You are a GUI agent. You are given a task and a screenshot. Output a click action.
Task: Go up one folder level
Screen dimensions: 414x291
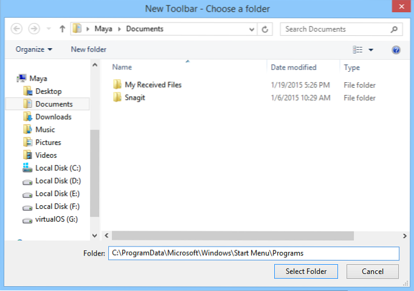tap(62, 29)
